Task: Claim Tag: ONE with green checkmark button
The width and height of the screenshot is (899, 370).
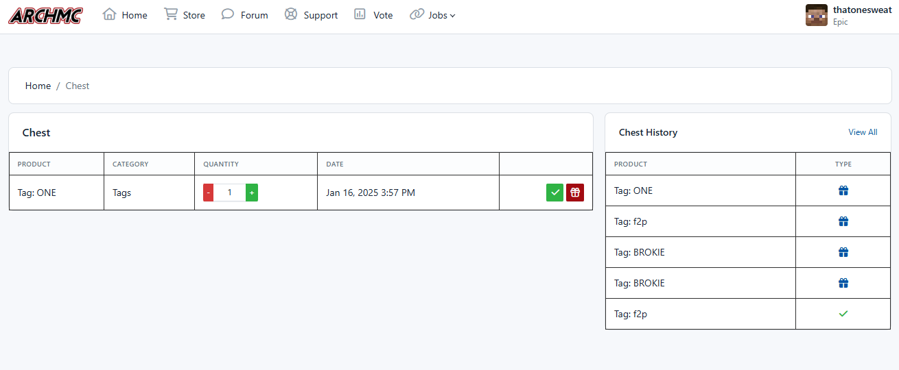Action: tap(554, 193)
